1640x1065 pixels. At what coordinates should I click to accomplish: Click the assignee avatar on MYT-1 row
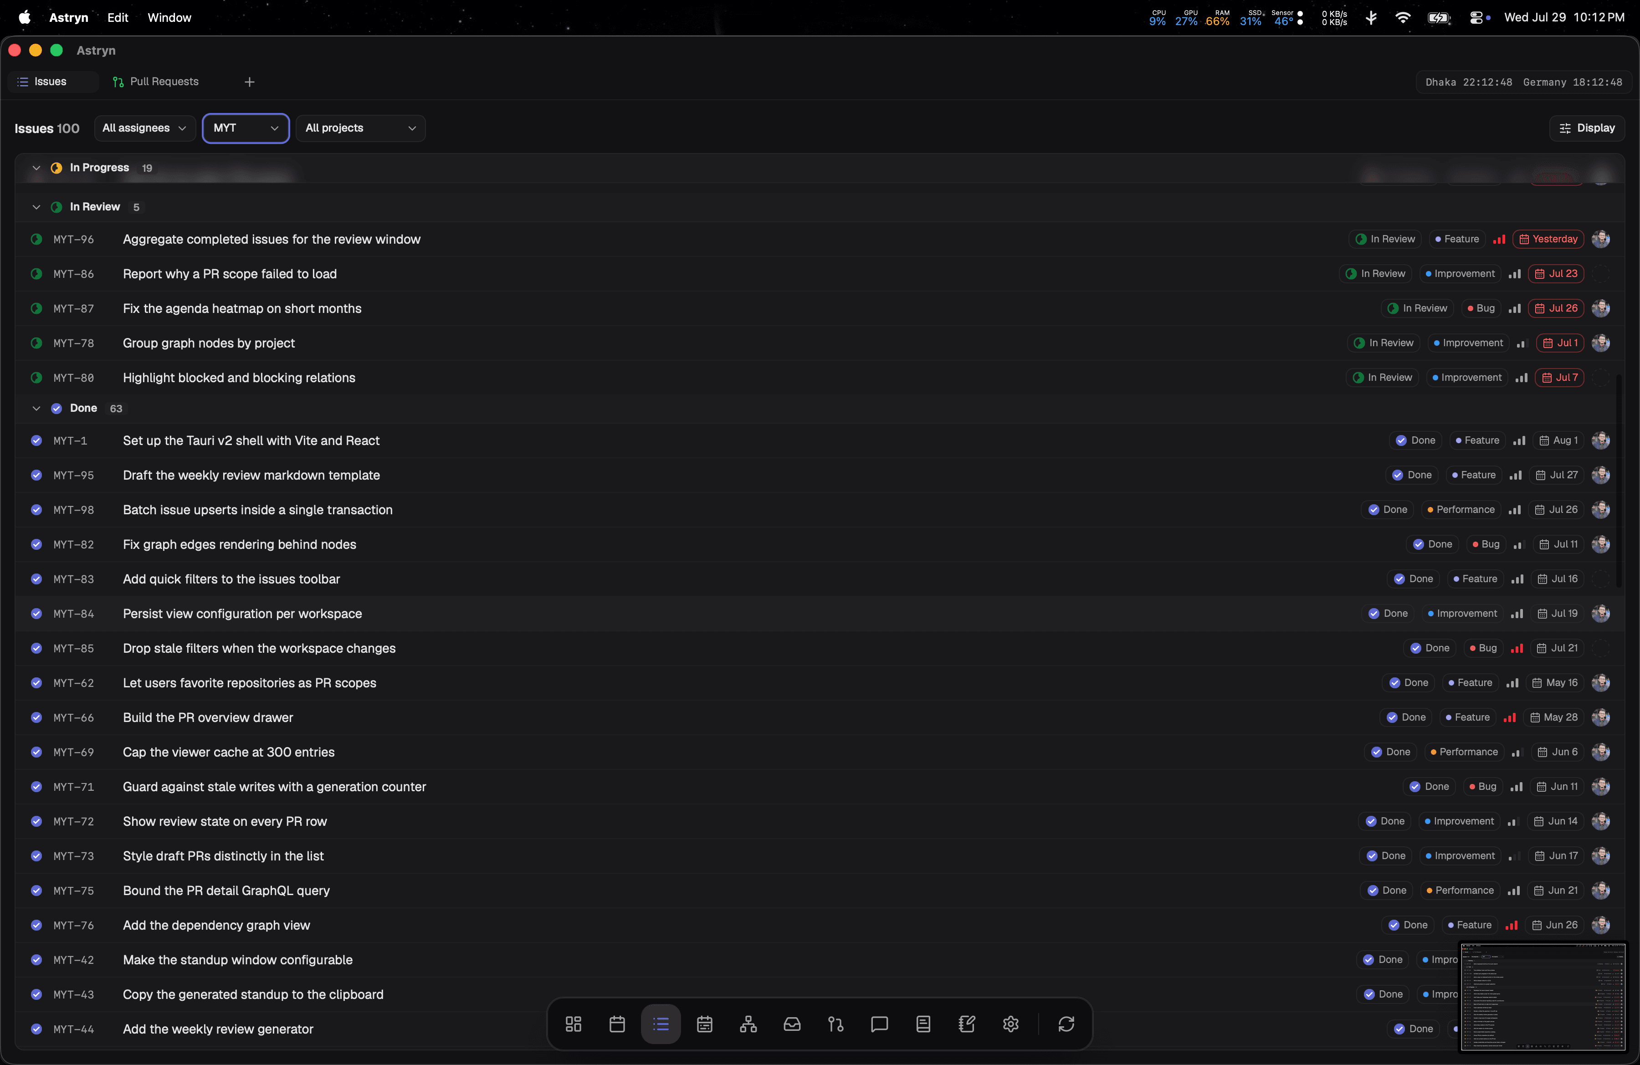[x=1601, y=440]
